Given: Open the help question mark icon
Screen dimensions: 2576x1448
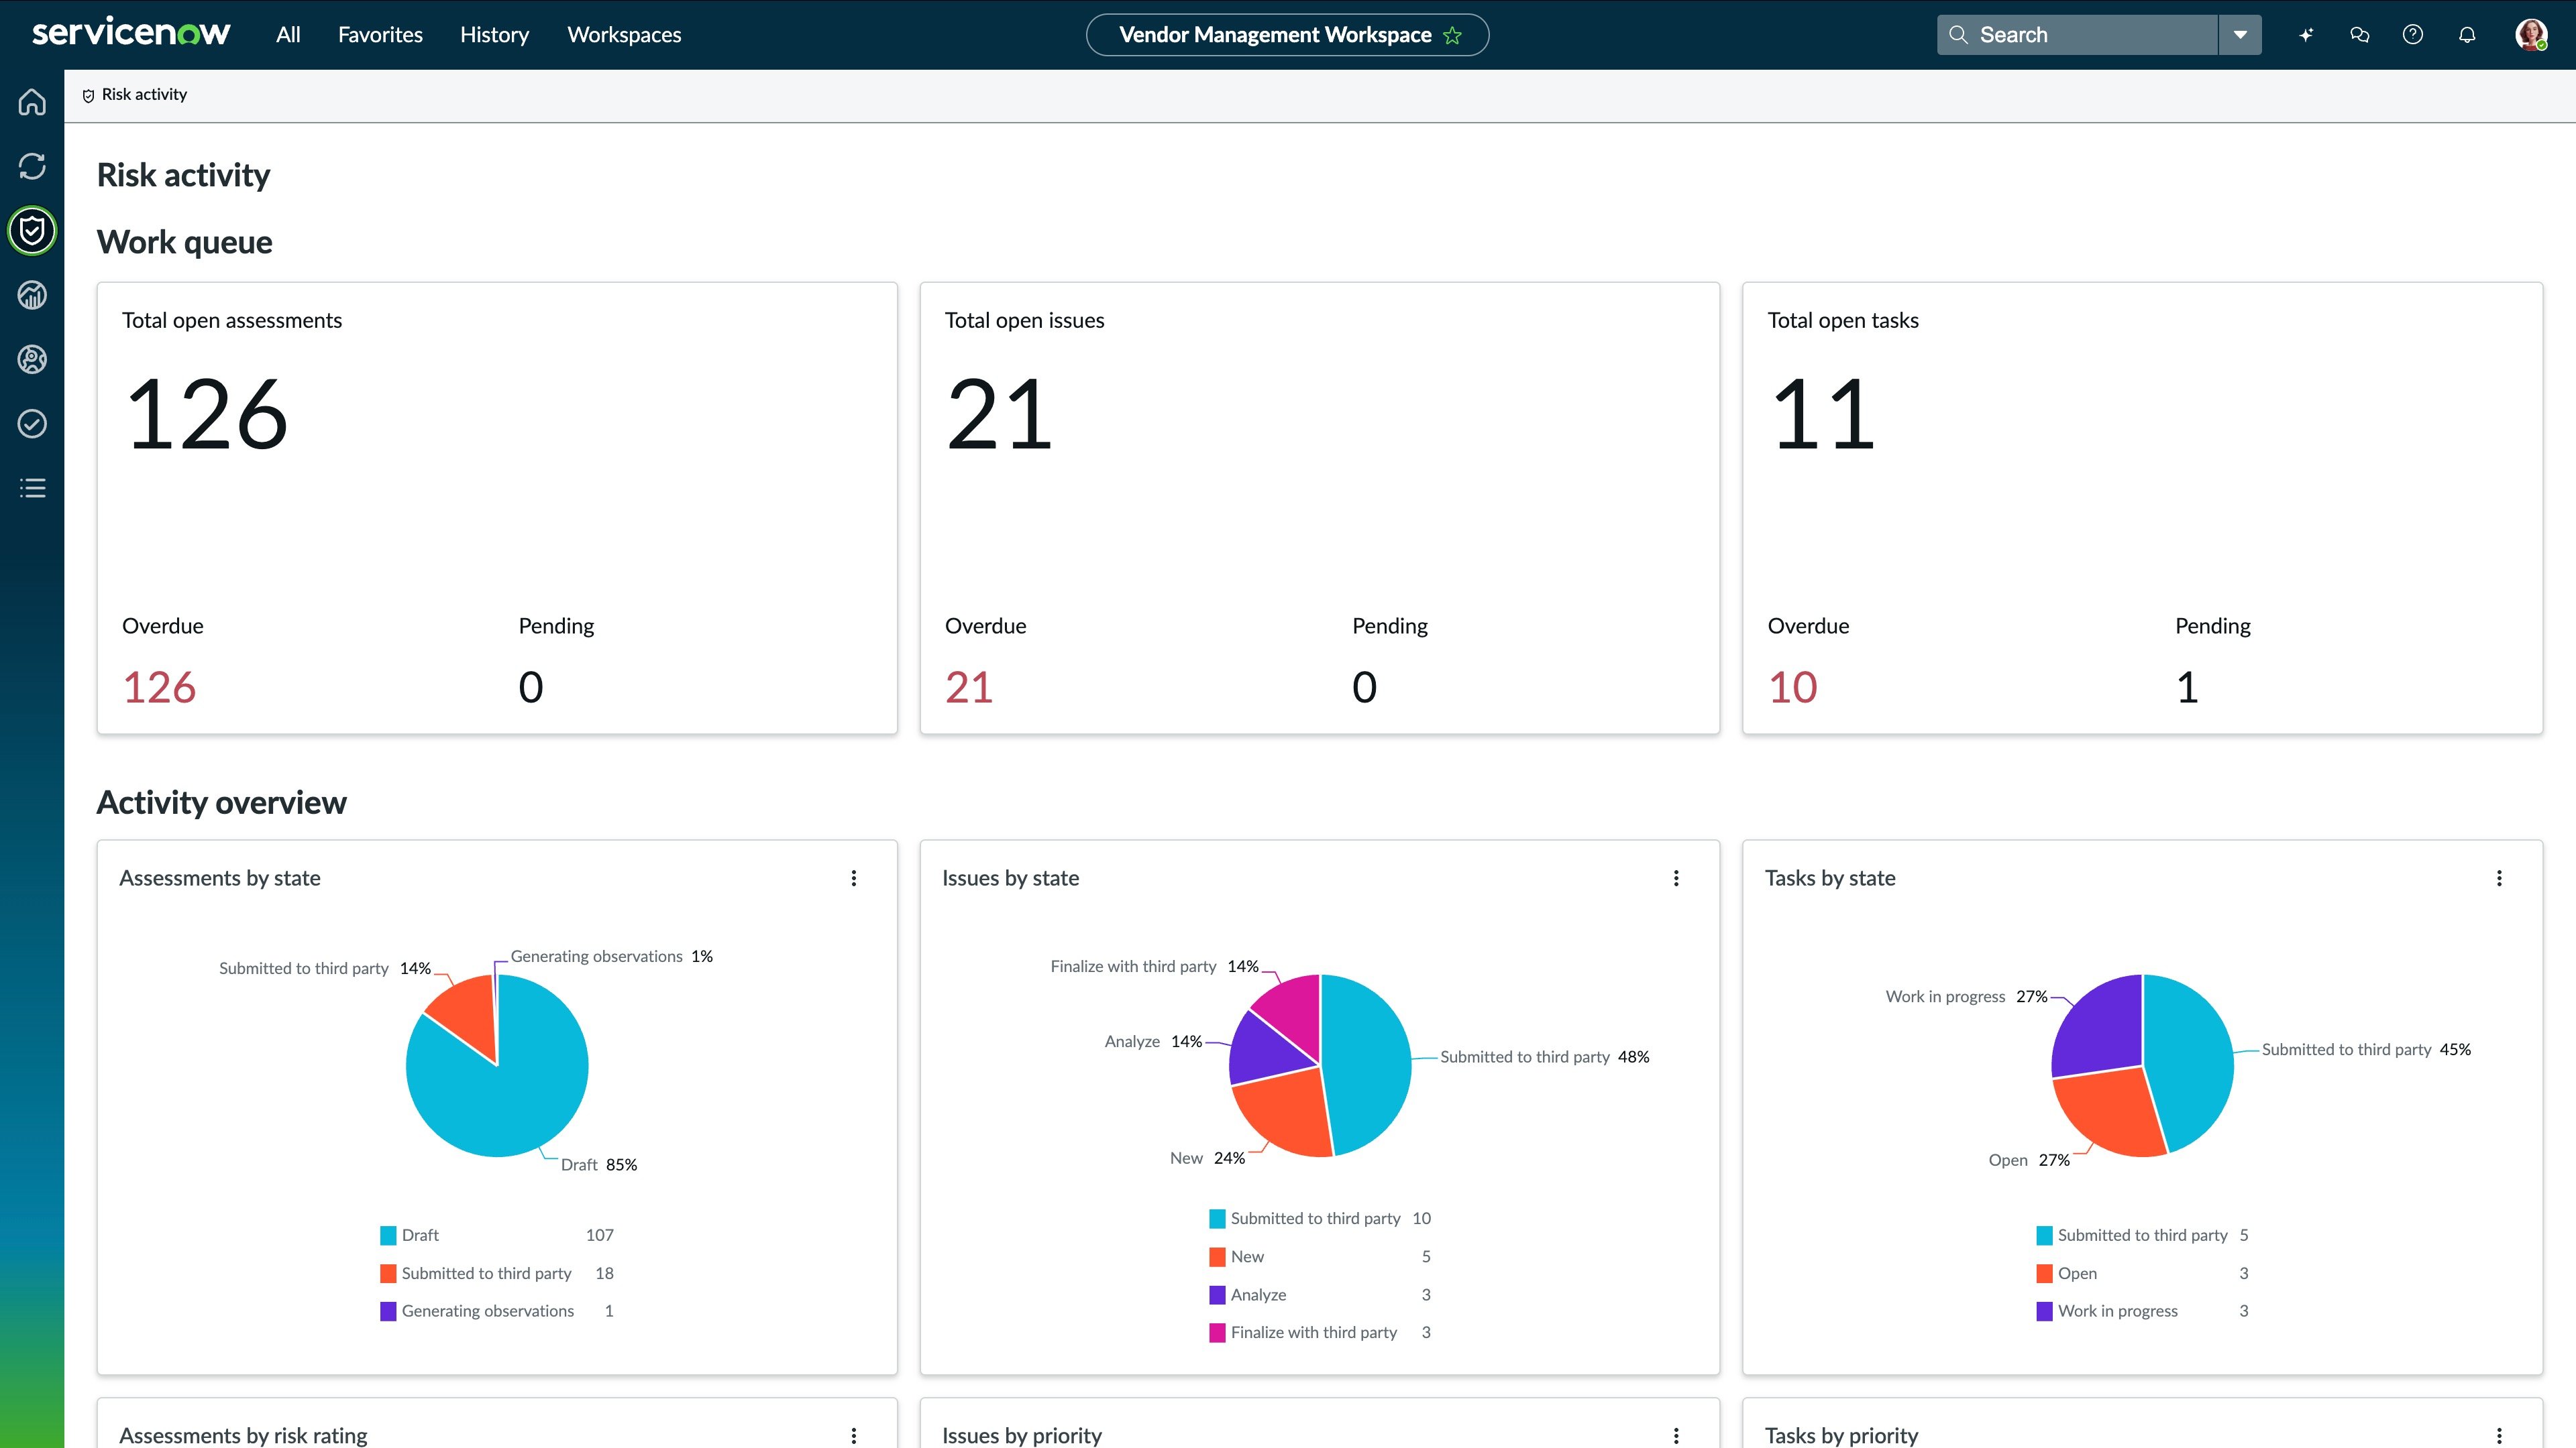Looking at the screenshot, I should tap(2413, 35).
